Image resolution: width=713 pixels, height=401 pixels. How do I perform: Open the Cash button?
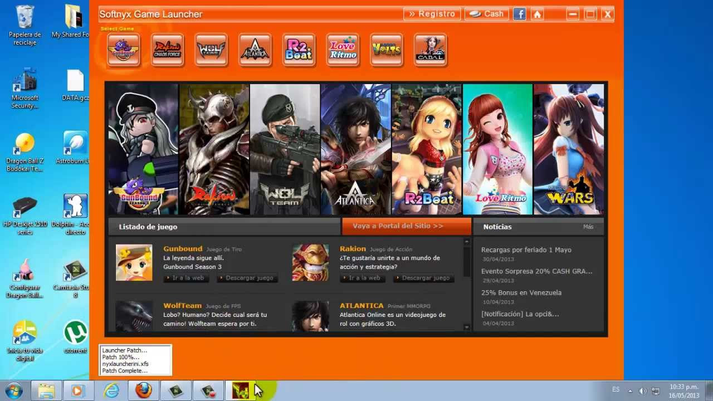[486, 14]
